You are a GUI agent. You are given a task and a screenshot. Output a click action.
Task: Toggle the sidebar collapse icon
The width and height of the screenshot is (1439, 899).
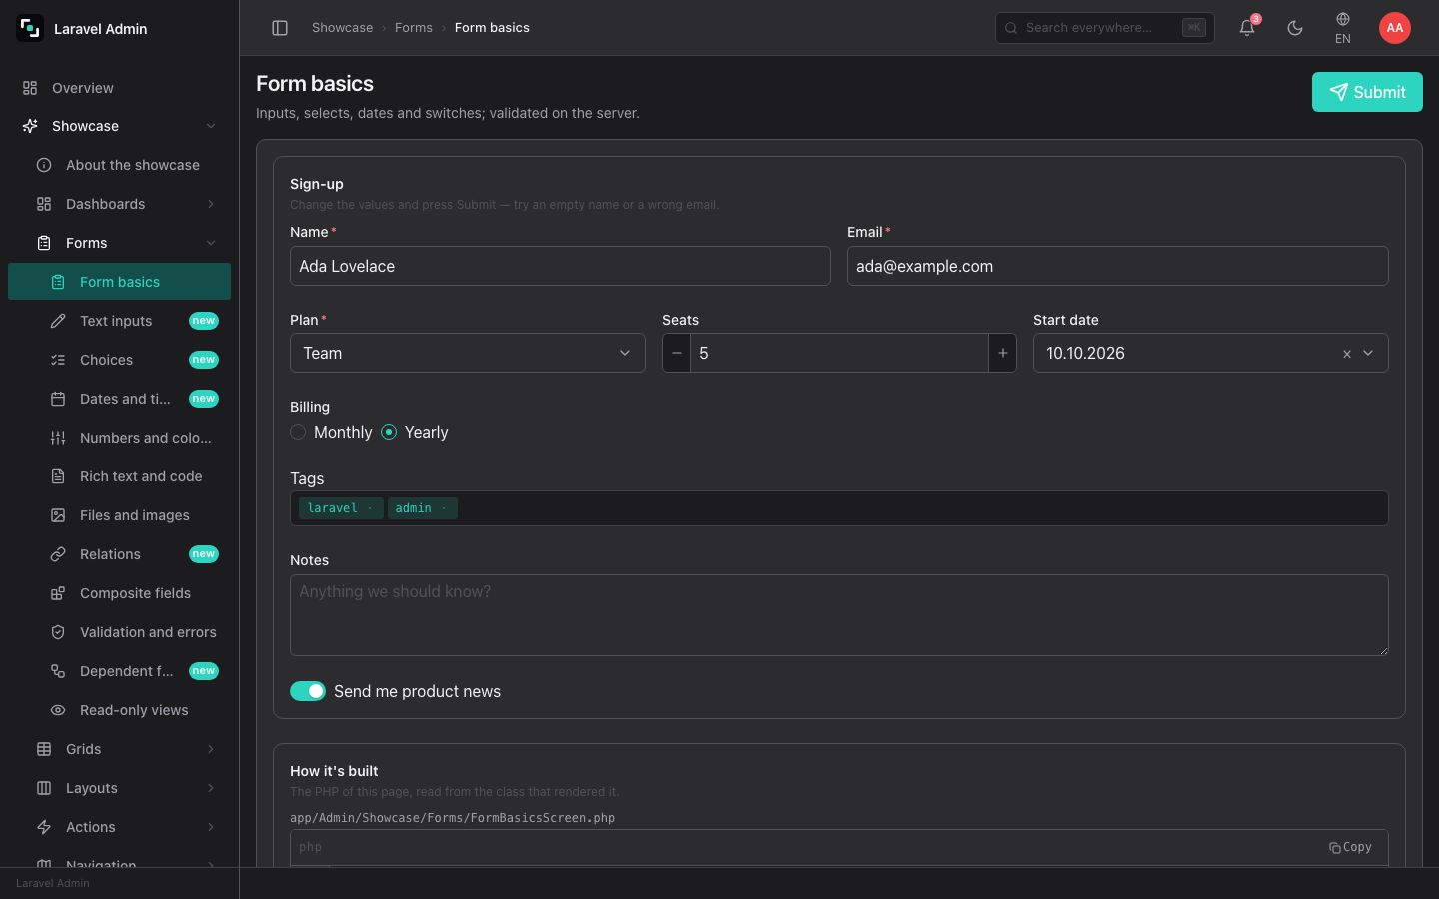[x=280, y=28]
